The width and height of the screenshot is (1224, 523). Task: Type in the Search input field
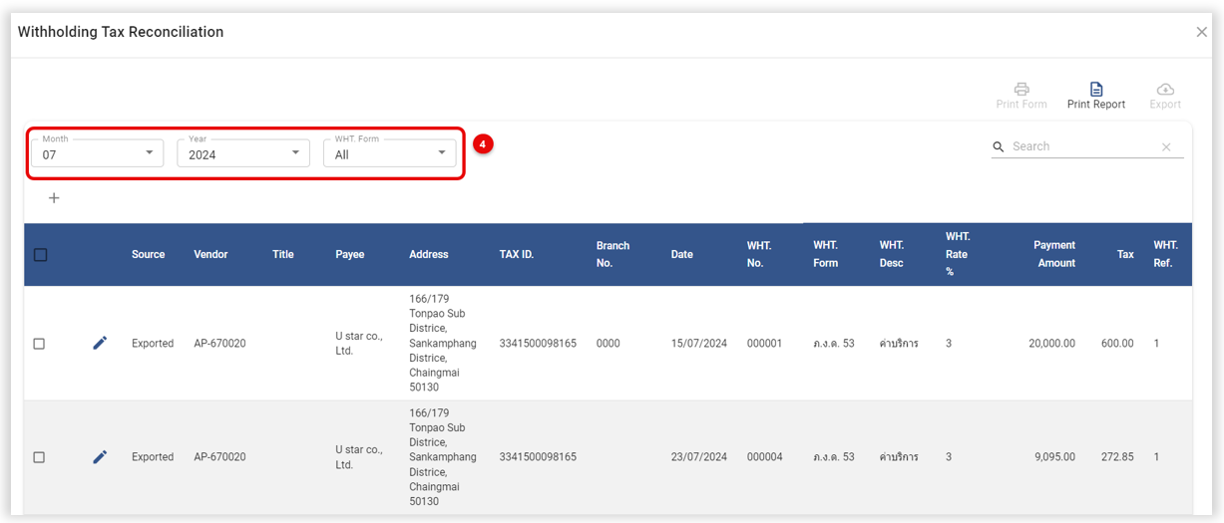pos(1082,146)
